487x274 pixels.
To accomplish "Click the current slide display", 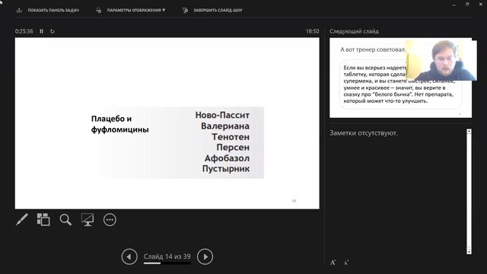I will click(167, 123).
